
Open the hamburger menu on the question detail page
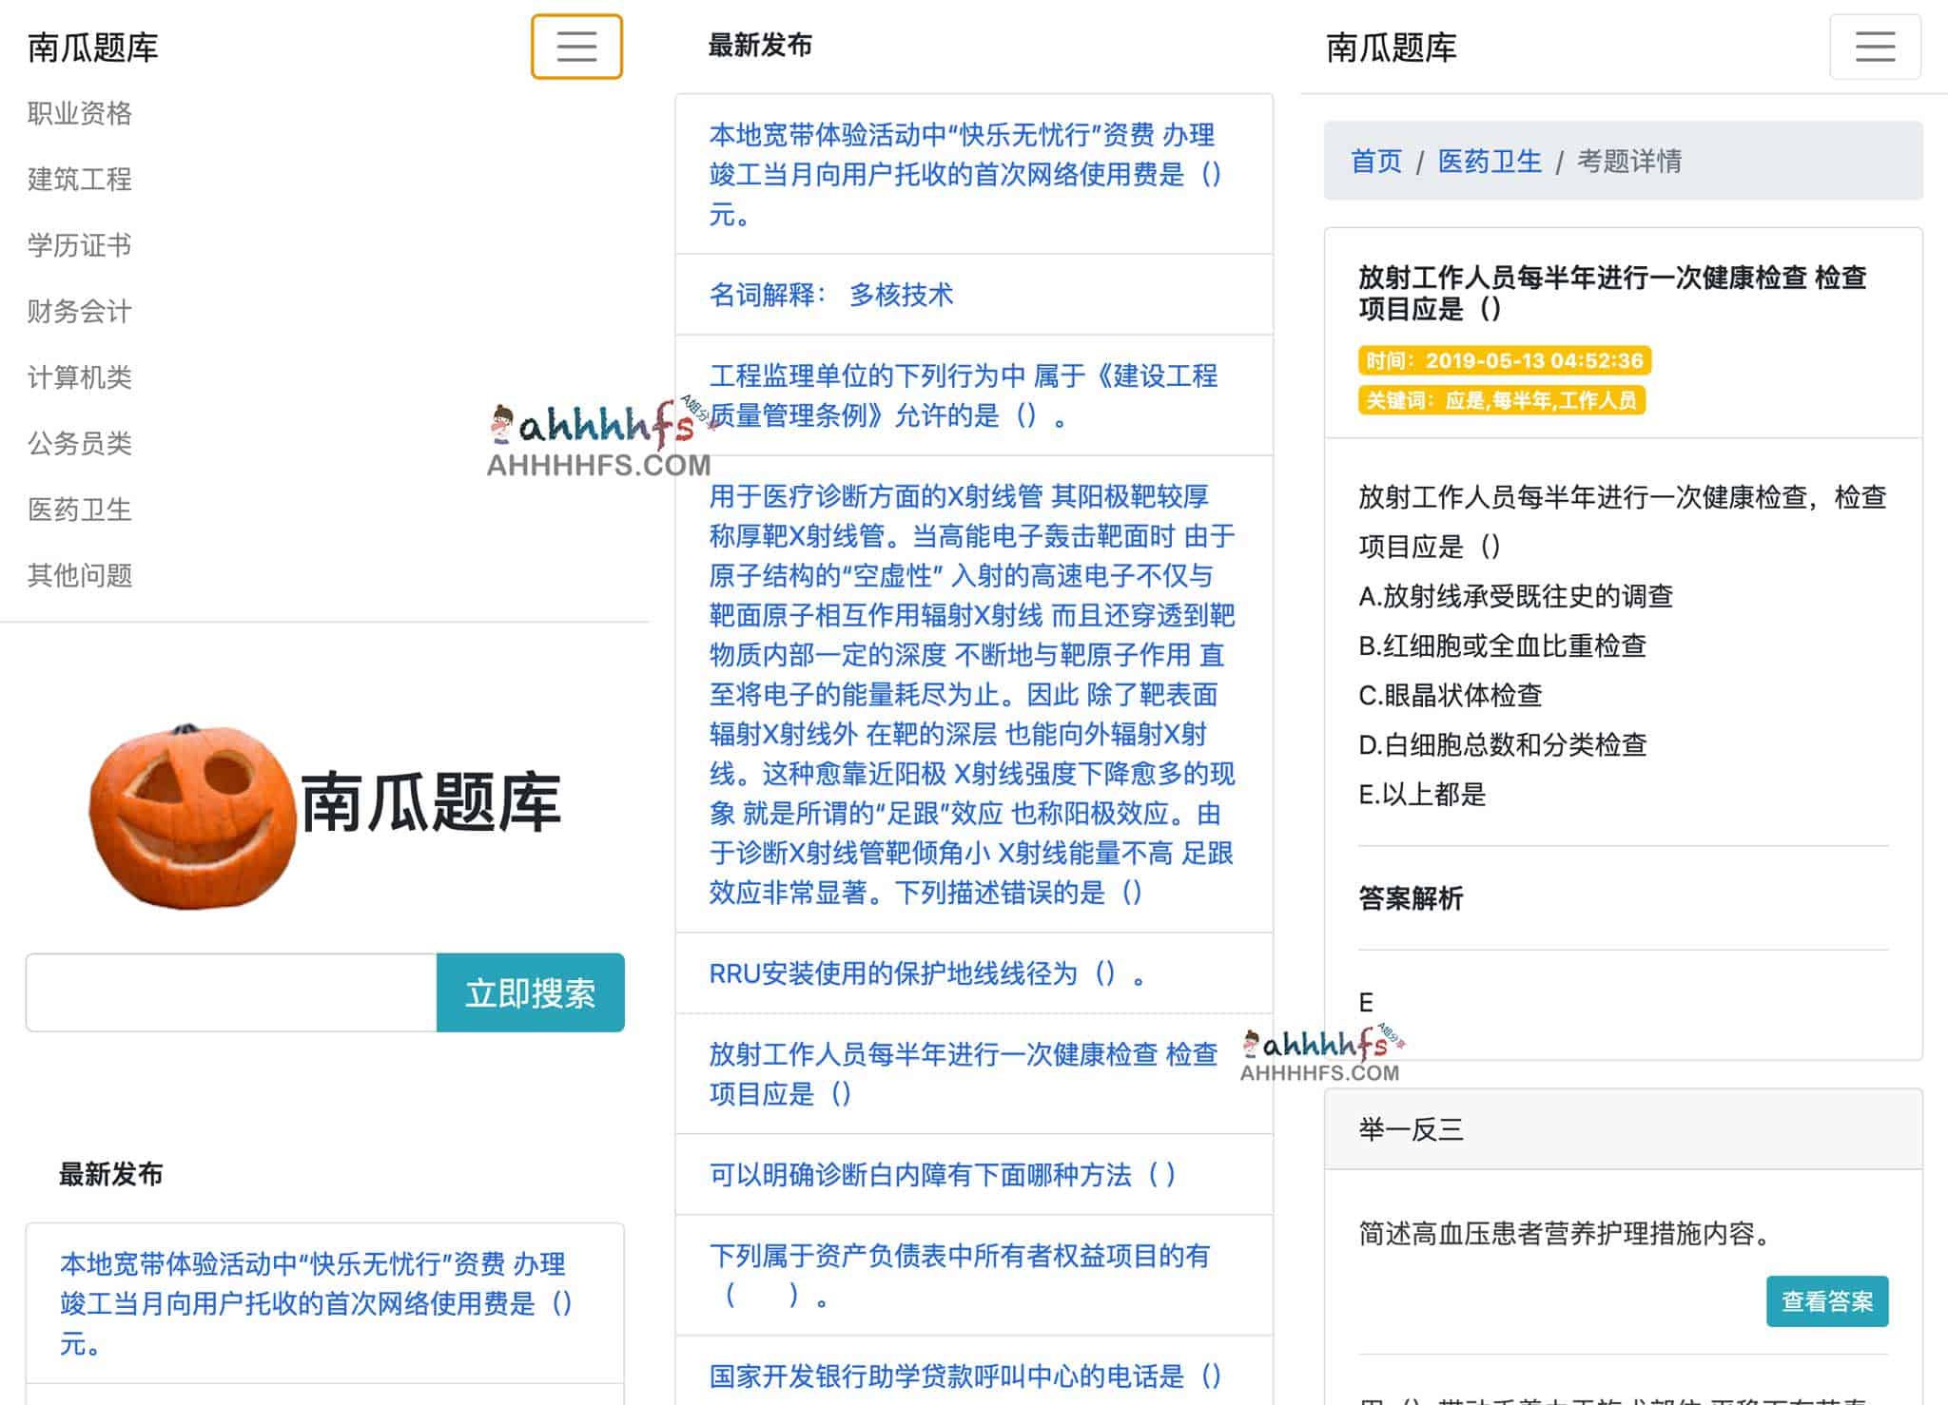coord(1873,48)
